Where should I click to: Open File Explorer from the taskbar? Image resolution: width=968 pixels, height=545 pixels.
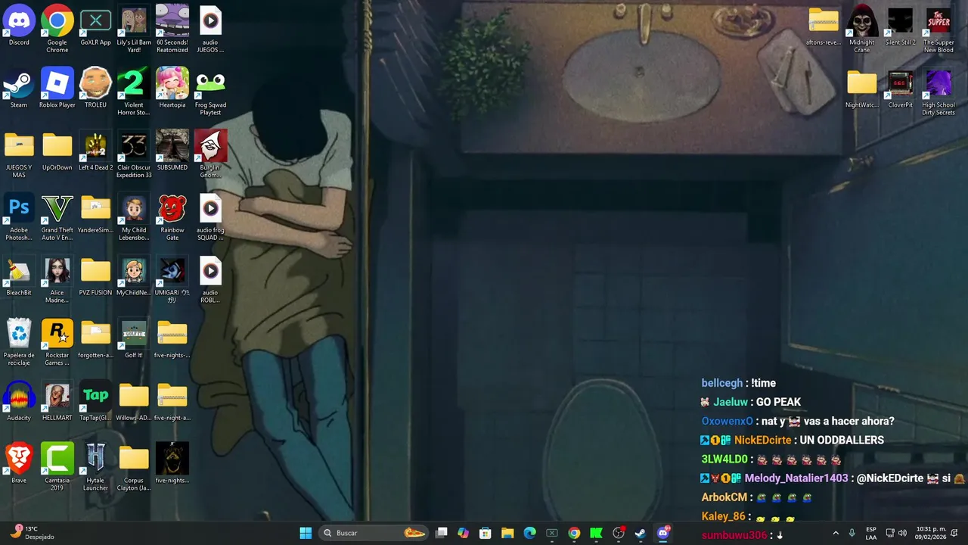pos(507,533)
